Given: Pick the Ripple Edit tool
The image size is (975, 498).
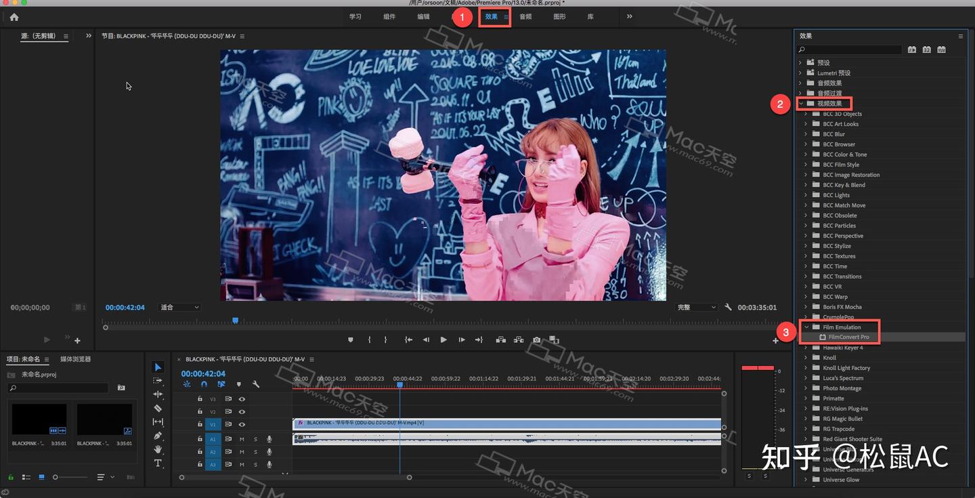Looking at the screenshot, I should click(x=158, y=394).
